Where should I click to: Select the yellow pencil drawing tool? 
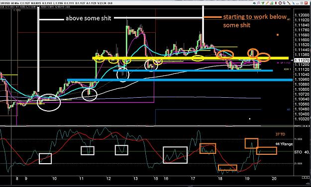pyautogui.click(x=267, y=3)
